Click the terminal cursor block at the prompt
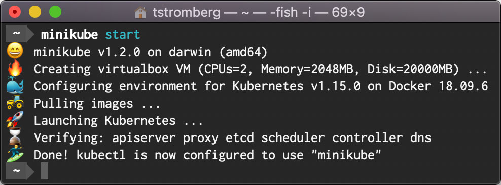The height and width of the screenshot is (185, 501). point(45,171)
